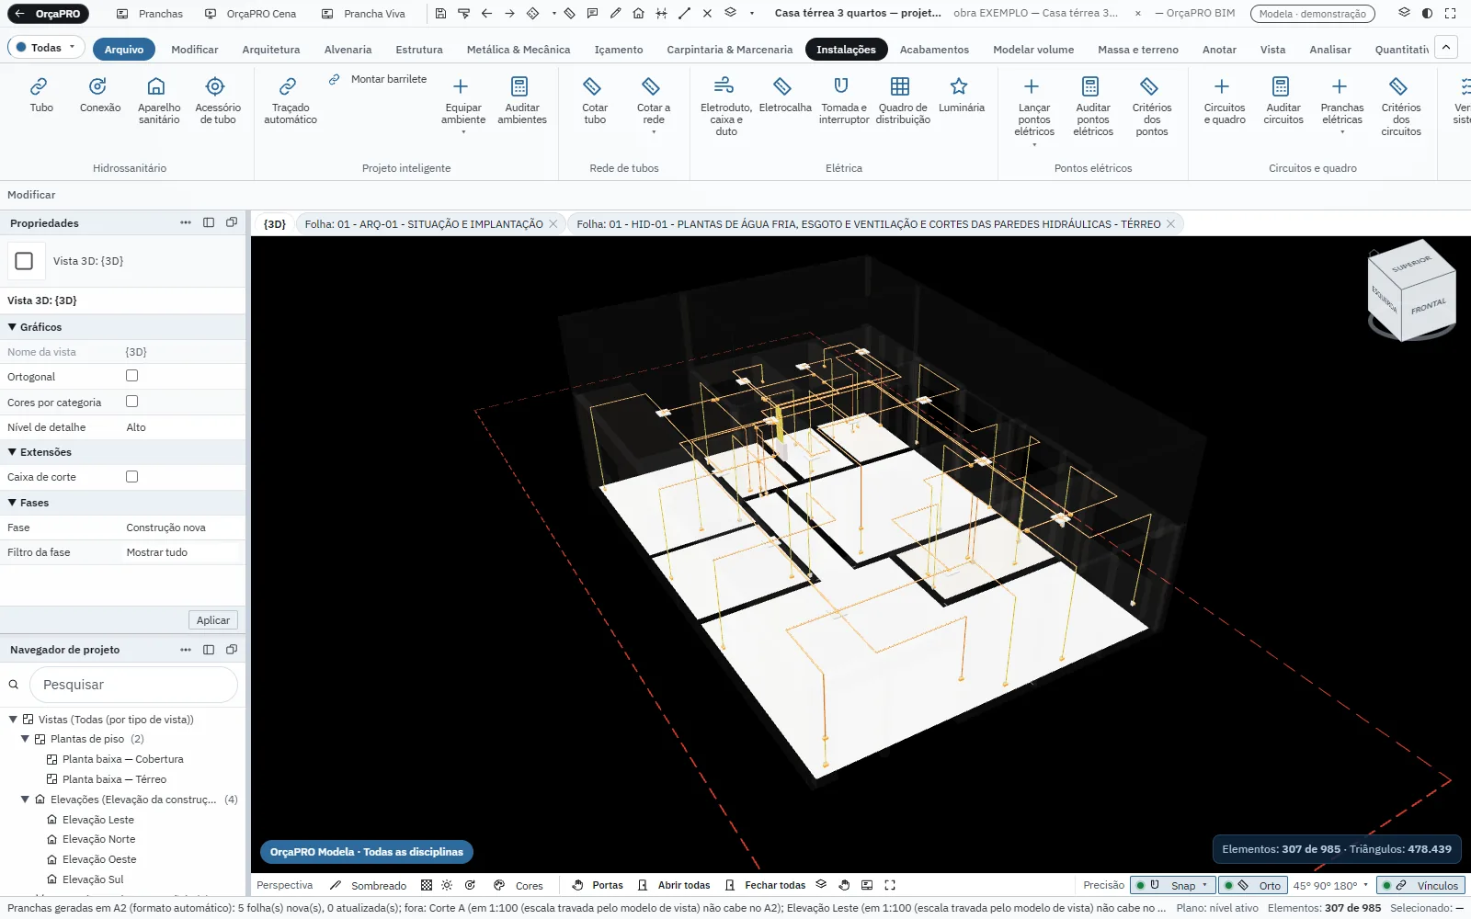Click the save icon in top toolbar

pyautogui.click(x=440, y=14)
